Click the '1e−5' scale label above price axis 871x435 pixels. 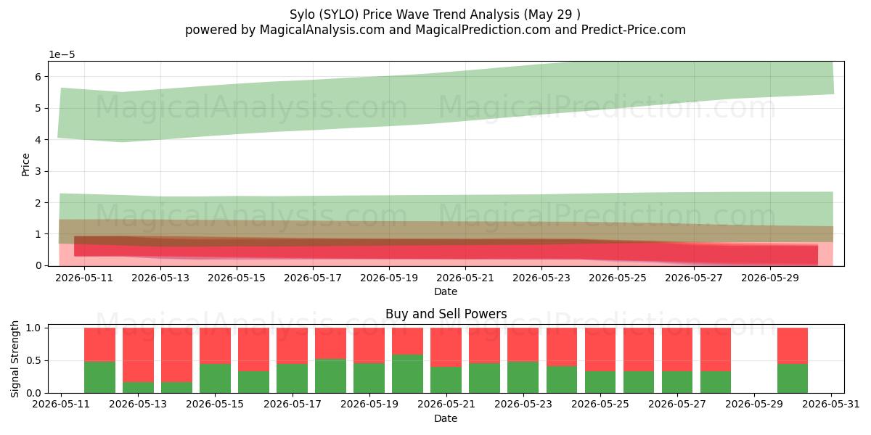(x=62, y=54)
